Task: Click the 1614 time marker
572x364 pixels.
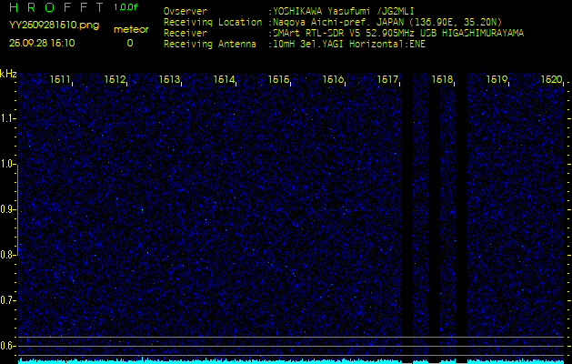Action: click(224, 79)
